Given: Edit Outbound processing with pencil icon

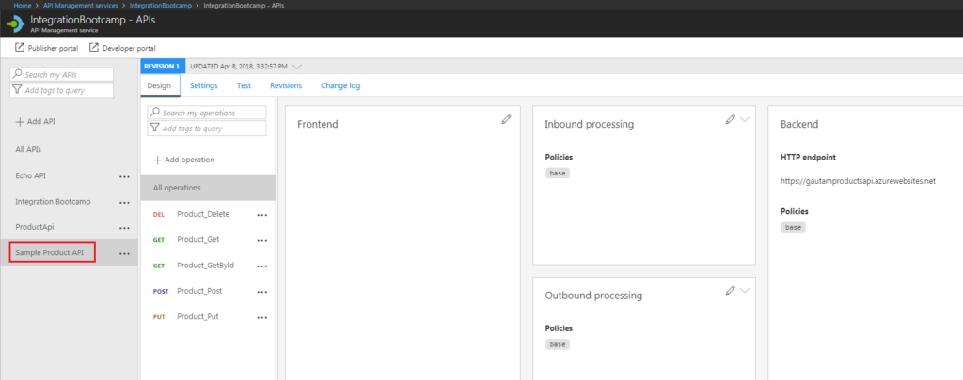Looking at the screenshot, I should [730, 290].
